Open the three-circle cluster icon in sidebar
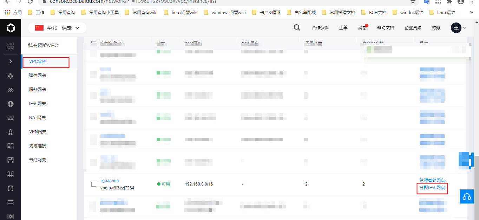Image resolution: width=479 pixels, height=220 pixels. point(11,132)
